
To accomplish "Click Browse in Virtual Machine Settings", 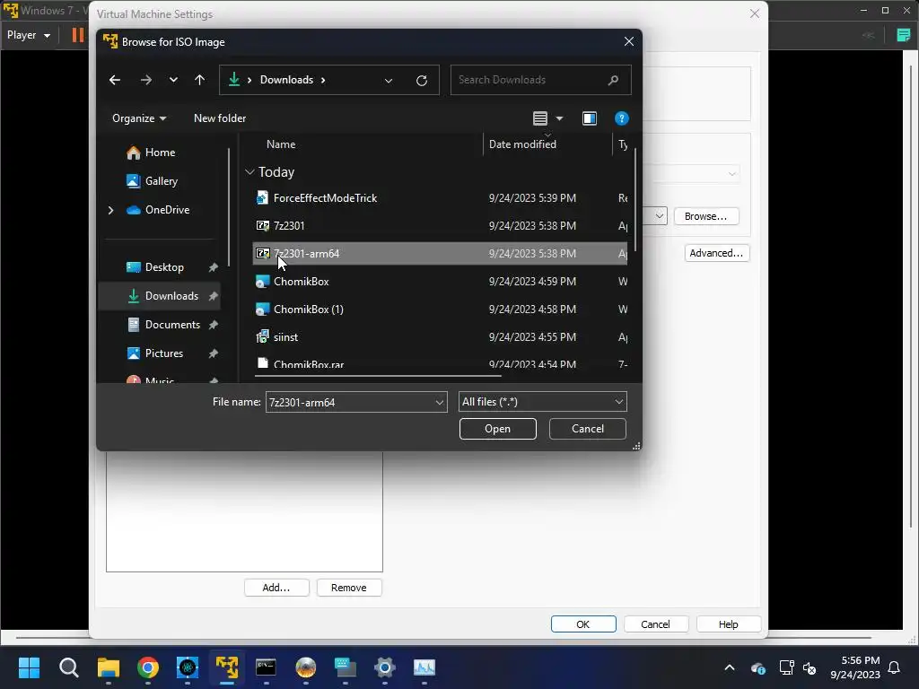I will [705, 216].
